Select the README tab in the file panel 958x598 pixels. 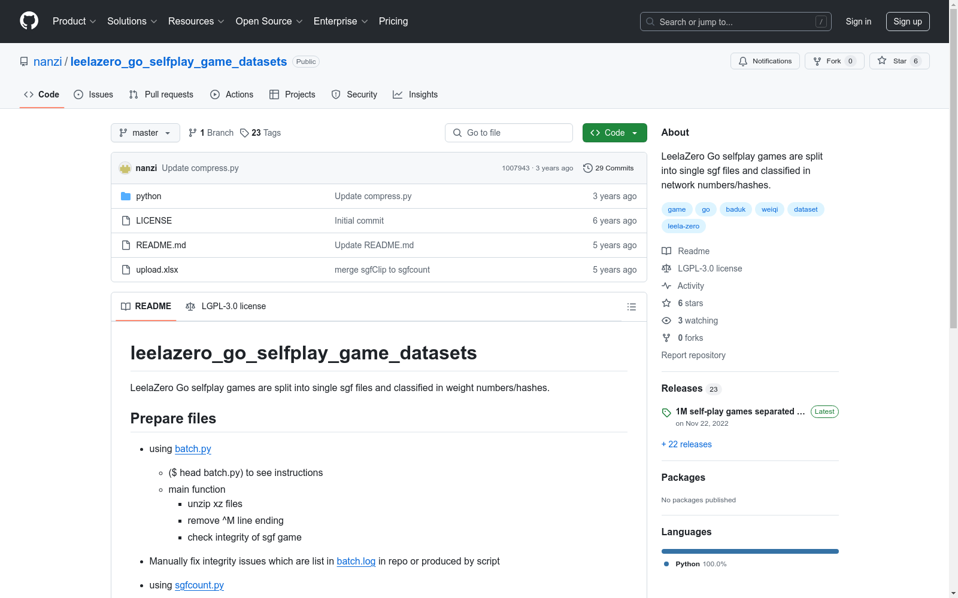(x=146, y=306)
